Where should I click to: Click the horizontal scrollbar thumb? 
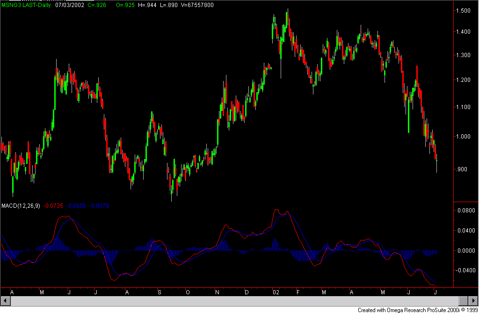point(463,300)
